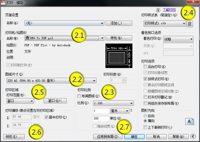The height and width of the screenshot is (142, 200).
Task: Click the drawing orientation preview icon
Action: [x=189, y=122]
